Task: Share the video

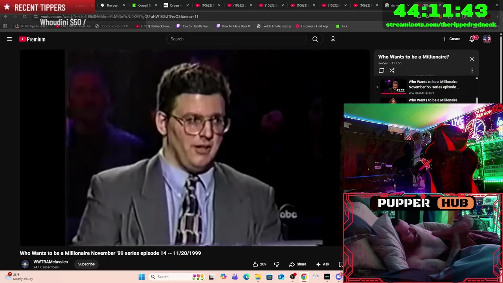Action: pos(297,264)
